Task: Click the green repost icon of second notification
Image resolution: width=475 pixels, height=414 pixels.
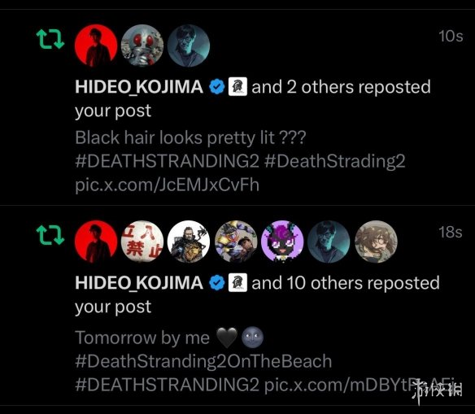Action: pos(50,235)
